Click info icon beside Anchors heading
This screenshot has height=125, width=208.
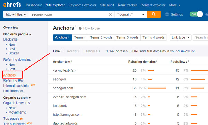coord(76,26)
